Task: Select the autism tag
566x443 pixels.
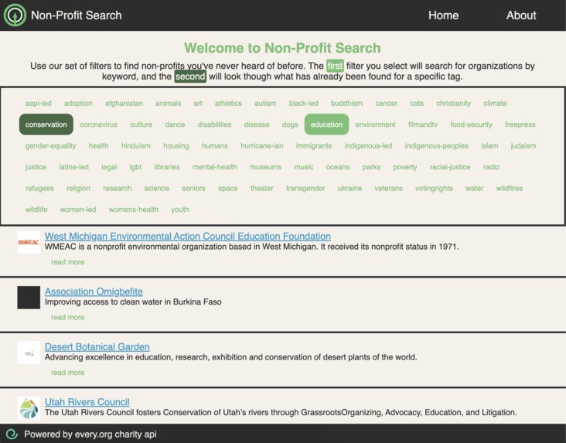Action: tap(265, 104)
